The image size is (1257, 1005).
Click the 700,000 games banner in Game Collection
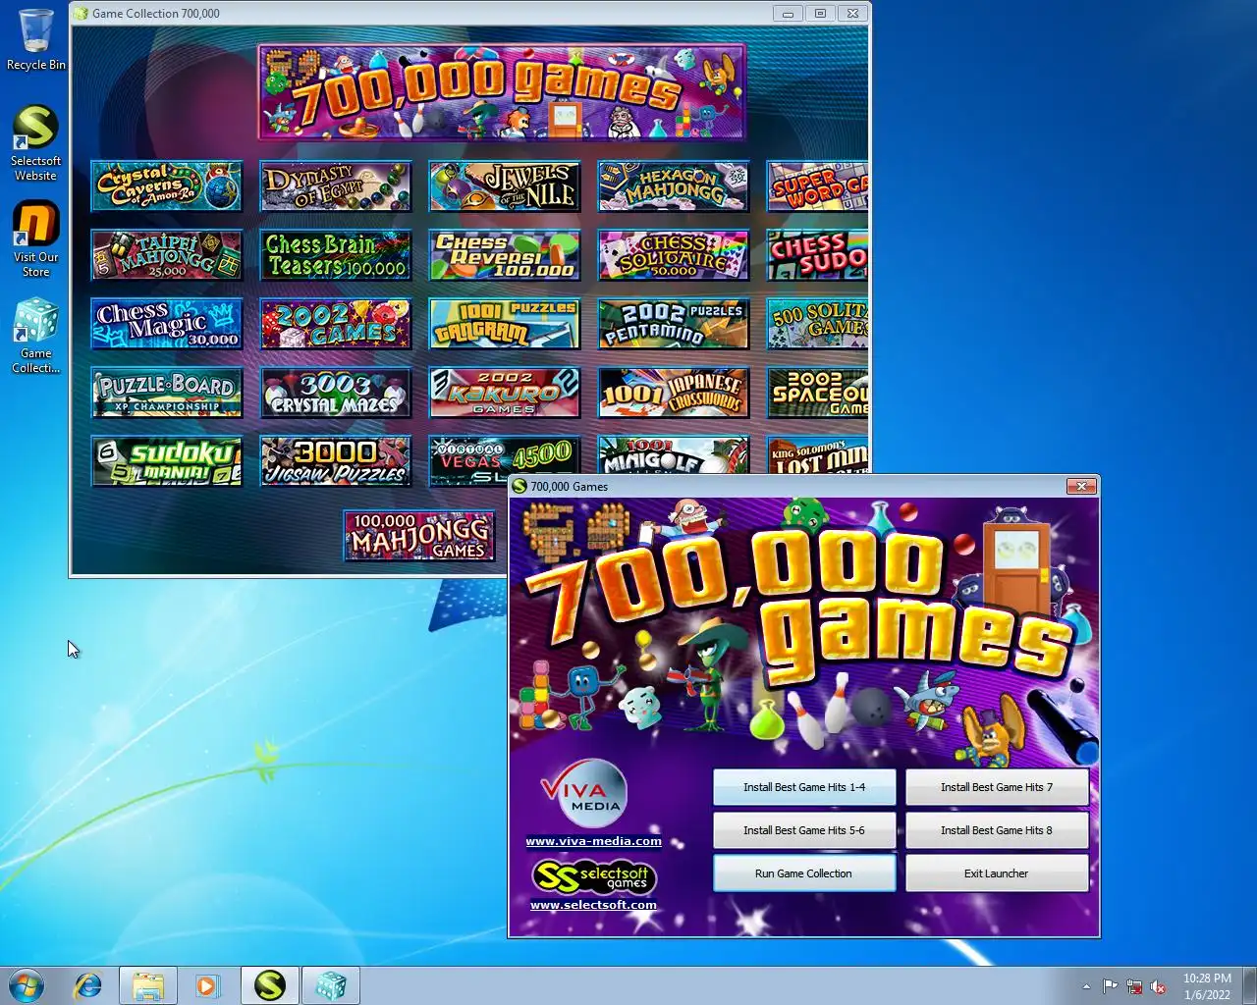(502, 92)
